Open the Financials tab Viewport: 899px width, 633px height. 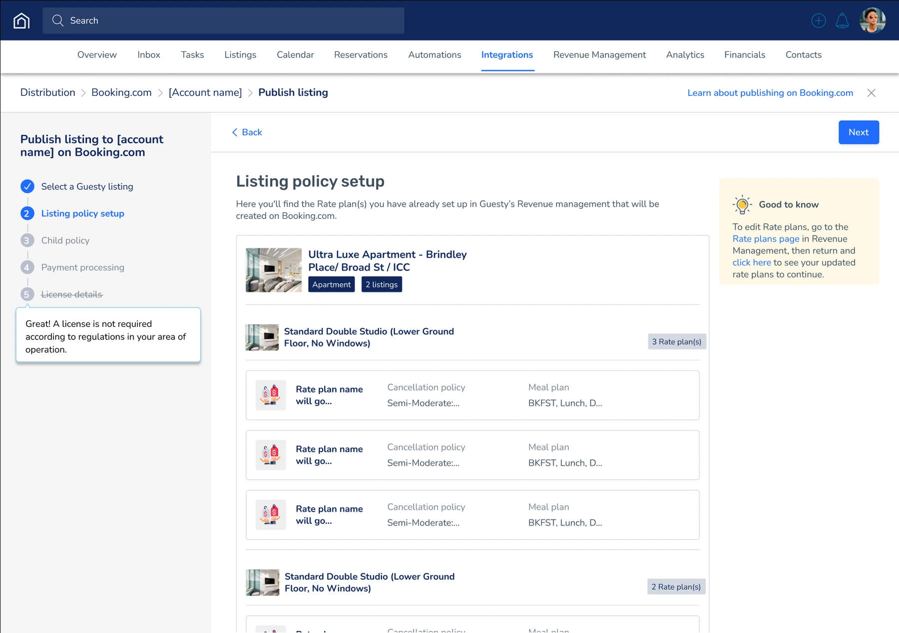click(x=745, y=55)
